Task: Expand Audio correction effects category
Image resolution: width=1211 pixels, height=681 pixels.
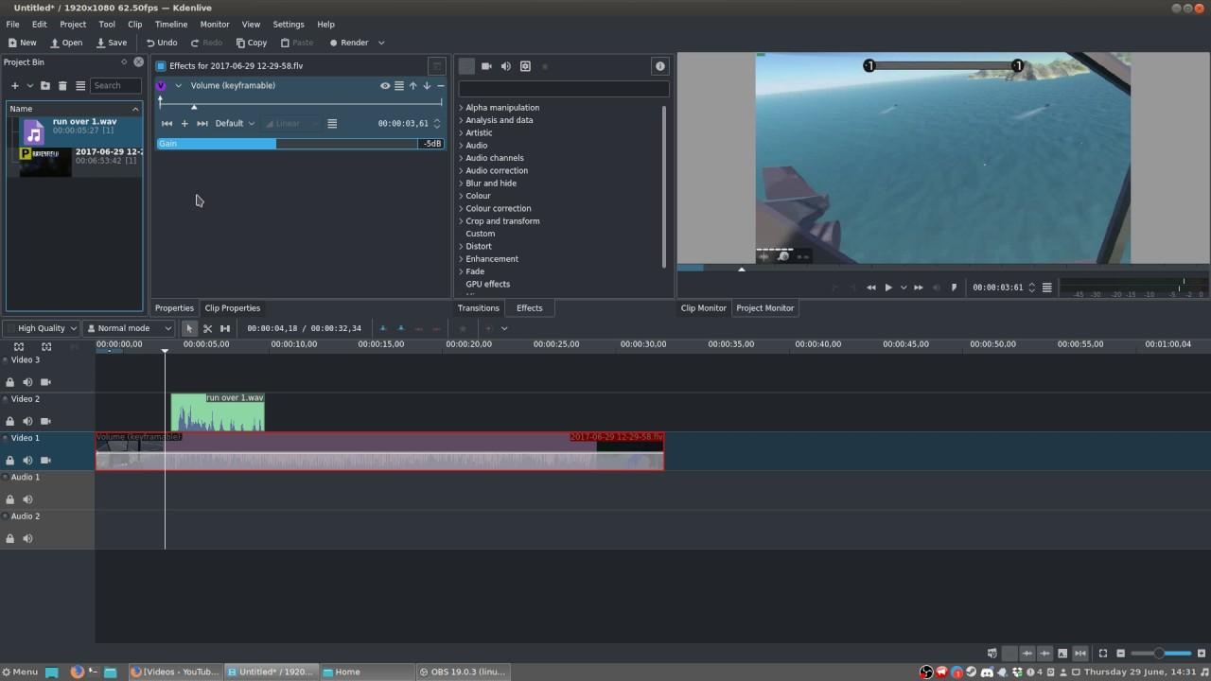Action: click(461, 171)
